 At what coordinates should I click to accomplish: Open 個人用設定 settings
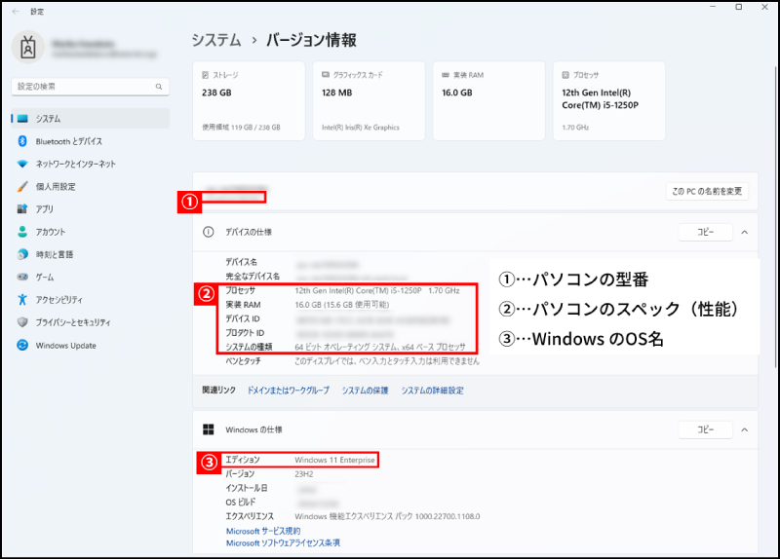tap(91, 186)
